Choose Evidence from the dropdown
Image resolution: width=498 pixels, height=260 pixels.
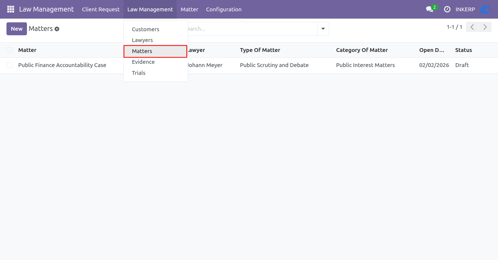[x=156, y=62]
